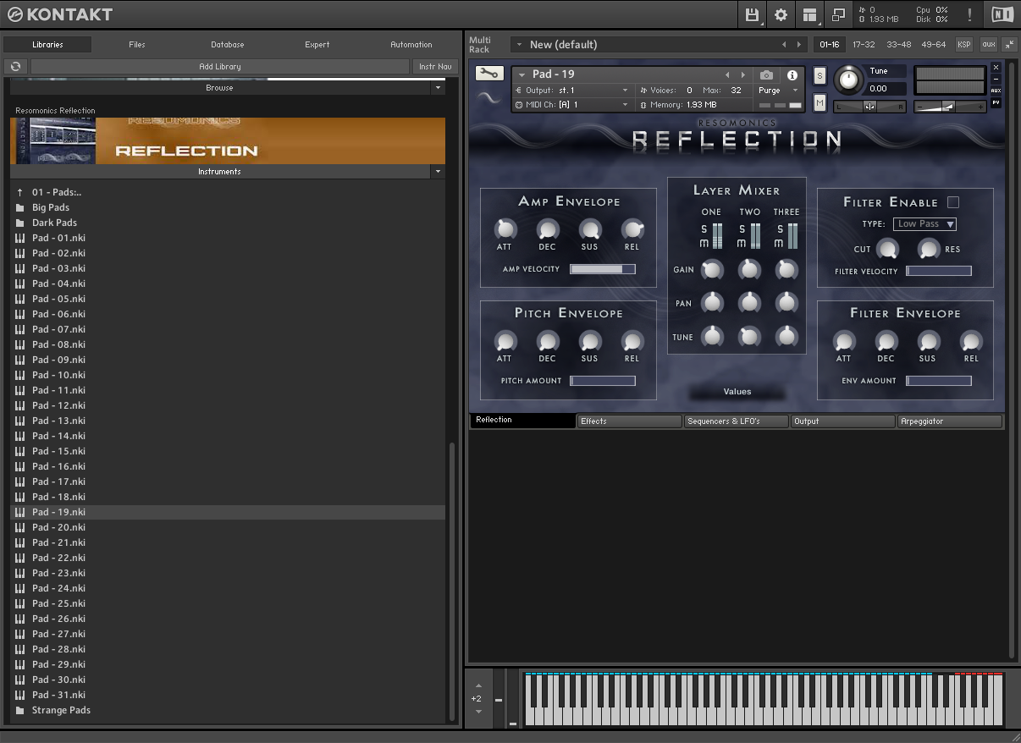Open the MIDI Ch dropdown
The width and height of the screenshot is (1021, 743).
pos(573,105)
